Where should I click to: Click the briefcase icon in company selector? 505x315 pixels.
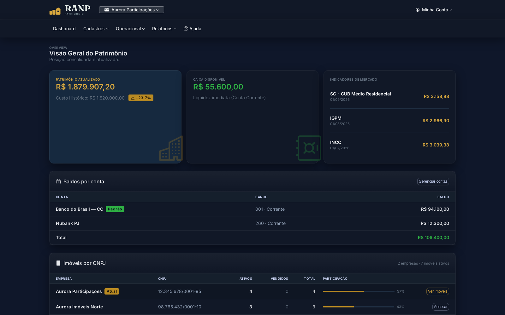(x=107, y=10)
